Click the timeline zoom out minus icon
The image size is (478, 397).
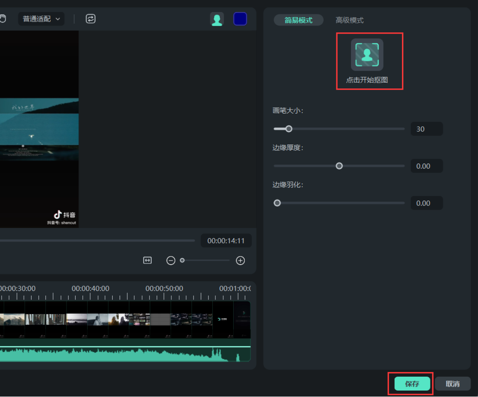[171, 260]
